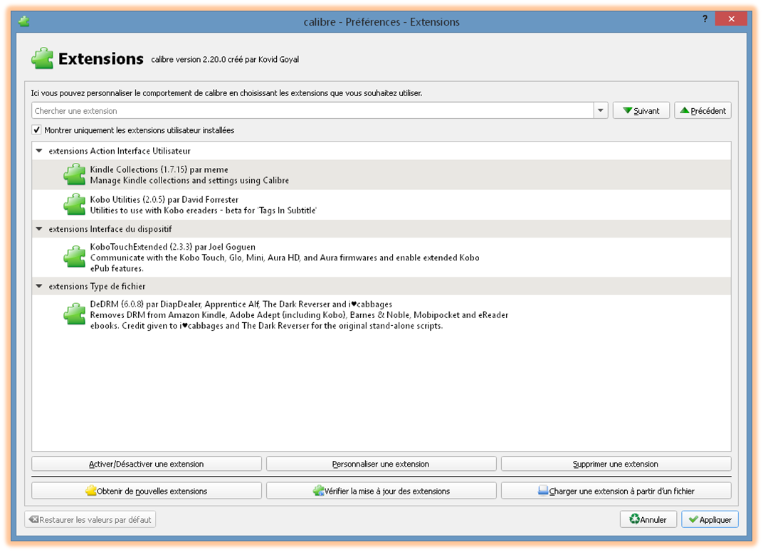Click 'Charger une extension à partir d'un fichier'
763x552 pixels.
click(616, 491)
